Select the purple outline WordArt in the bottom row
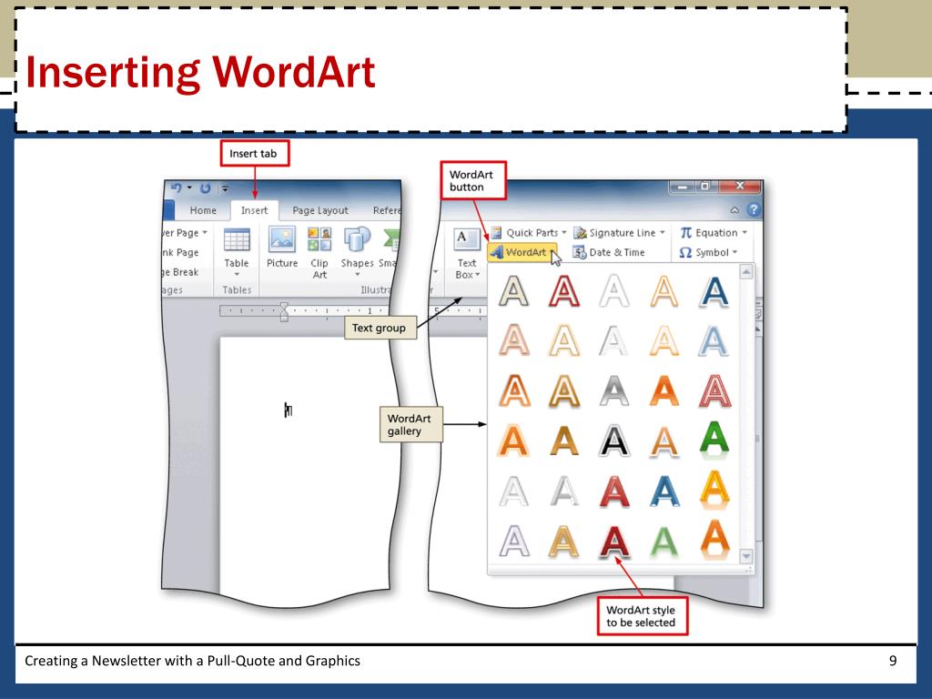This screenshot has height=699, width=932. pos(513,542)
